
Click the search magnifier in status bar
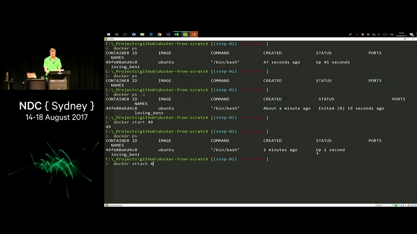pos(393,205)
